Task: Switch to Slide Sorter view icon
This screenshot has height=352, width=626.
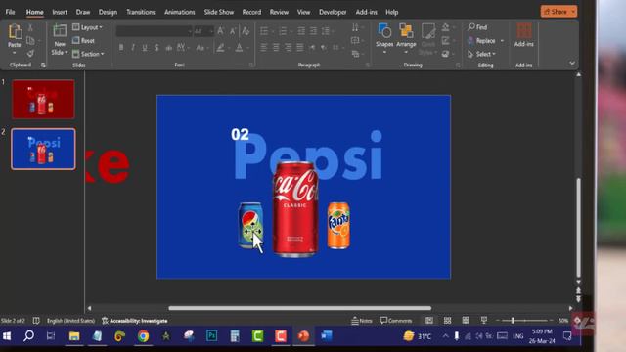Action: 448,320
